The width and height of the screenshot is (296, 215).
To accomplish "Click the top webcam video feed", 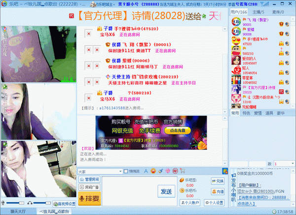I will pos(38,54).
